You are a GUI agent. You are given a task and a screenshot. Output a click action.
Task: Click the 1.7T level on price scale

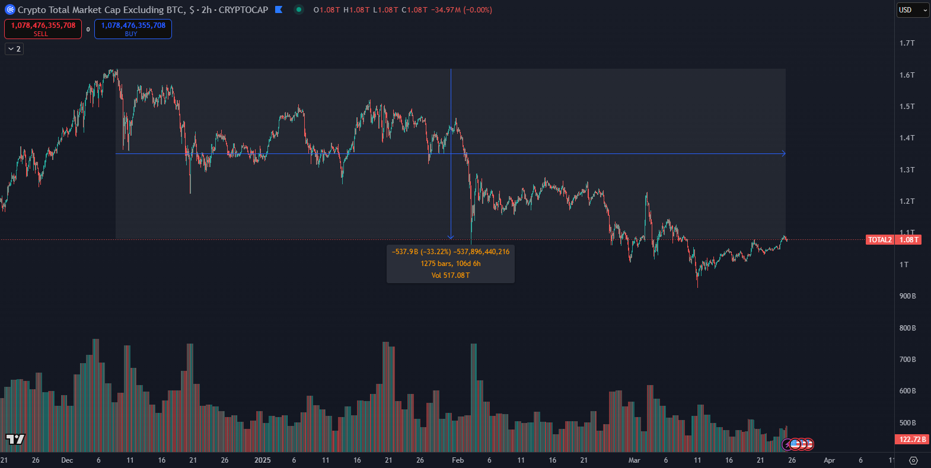click(x=907, y=43)
